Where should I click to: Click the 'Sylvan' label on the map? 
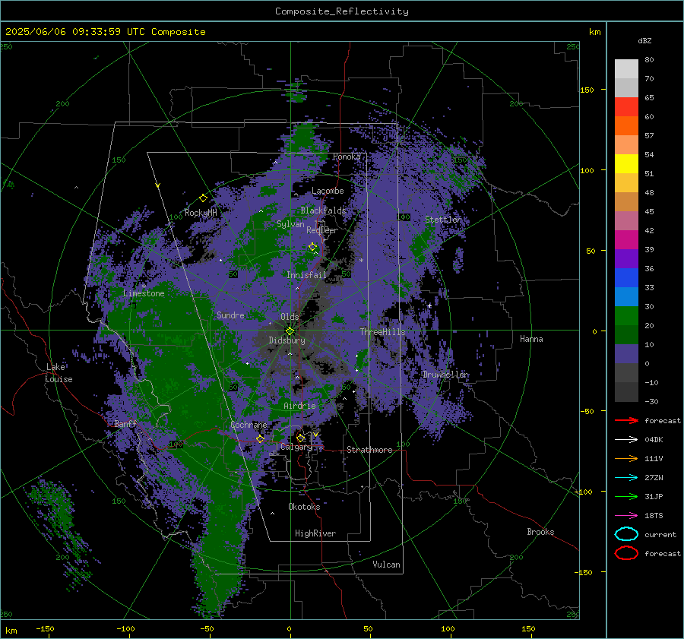coord(290,224)
